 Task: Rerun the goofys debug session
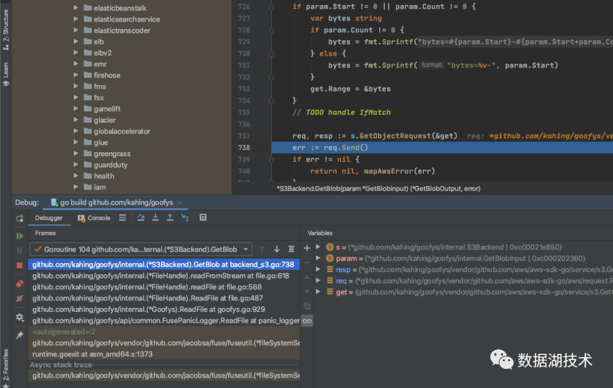19,218
